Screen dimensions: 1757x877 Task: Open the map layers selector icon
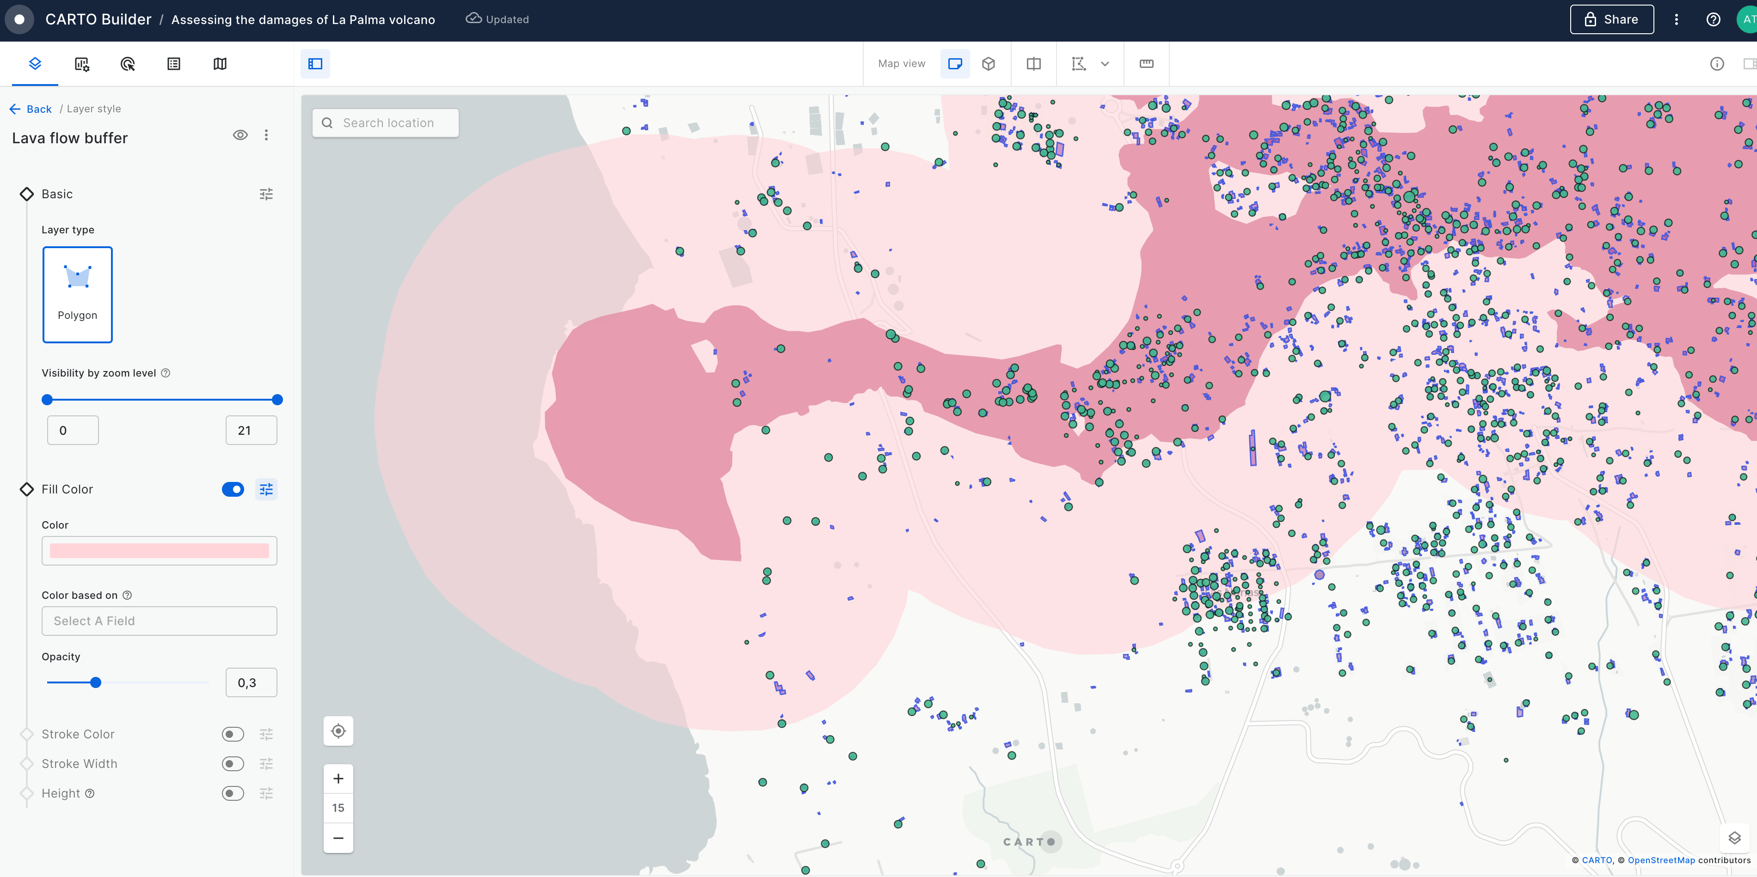[1734, 837]
